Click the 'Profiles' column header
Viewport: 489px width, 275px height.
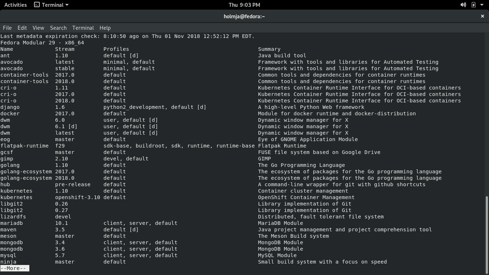click(x=116, y=49)
